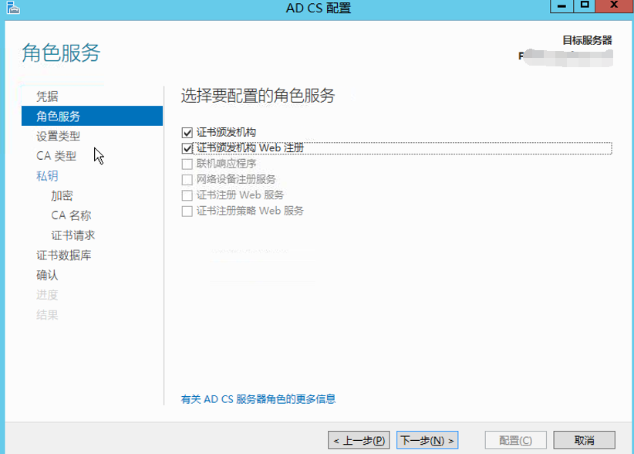Click the disabled 进度 step
Screen dimensions: 634x454
pyautogui.click(x=47, y=295)
